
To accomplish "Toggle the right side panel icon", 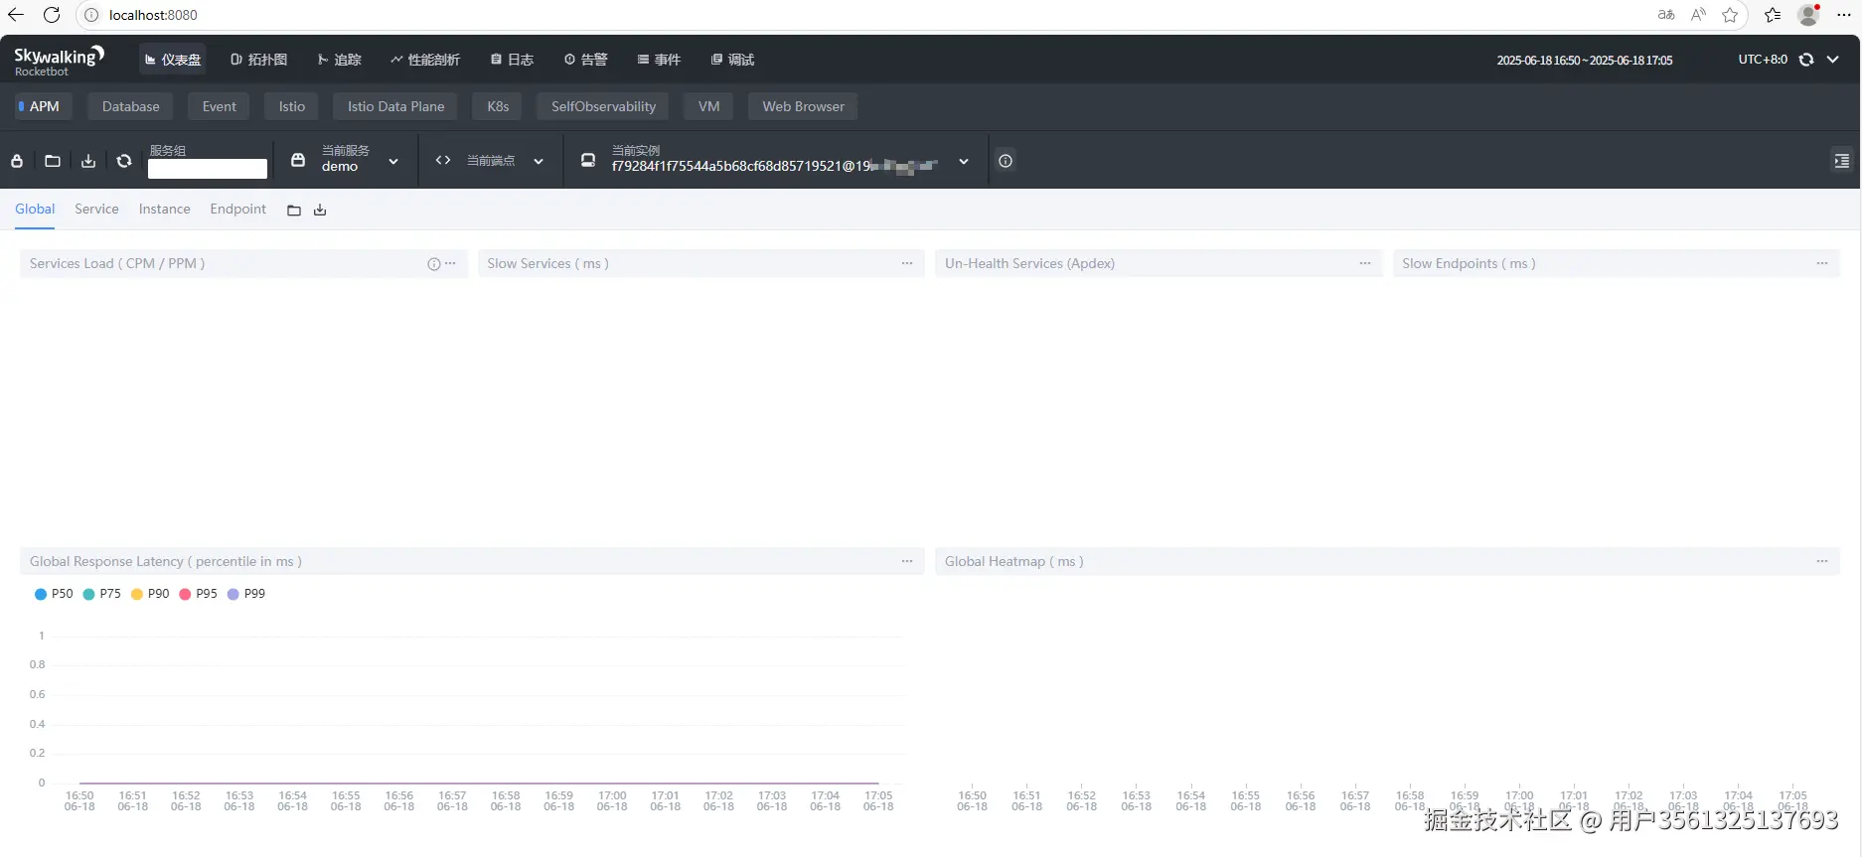I will click(x=1841, y=161).
